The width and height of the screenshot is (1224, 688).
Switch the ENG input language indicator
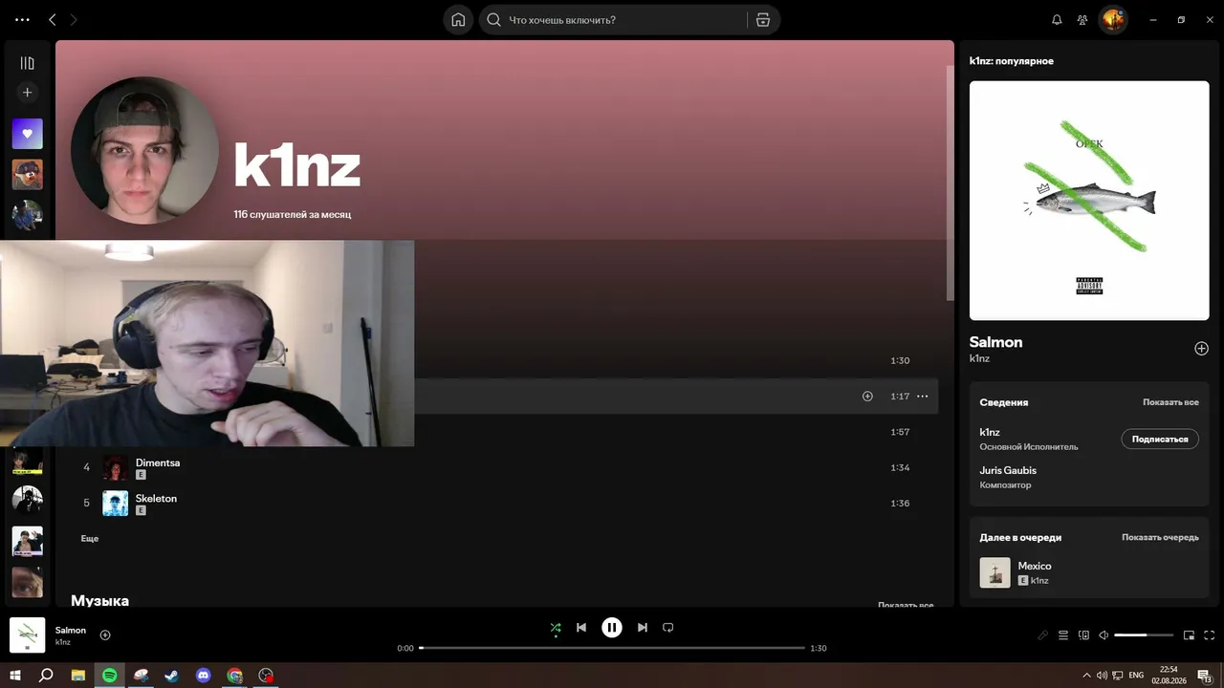1136,676
